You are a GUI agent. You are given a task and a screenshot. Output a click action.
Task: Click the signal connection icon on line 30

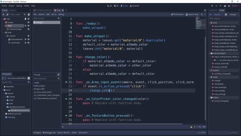click(x=66, y=116)
